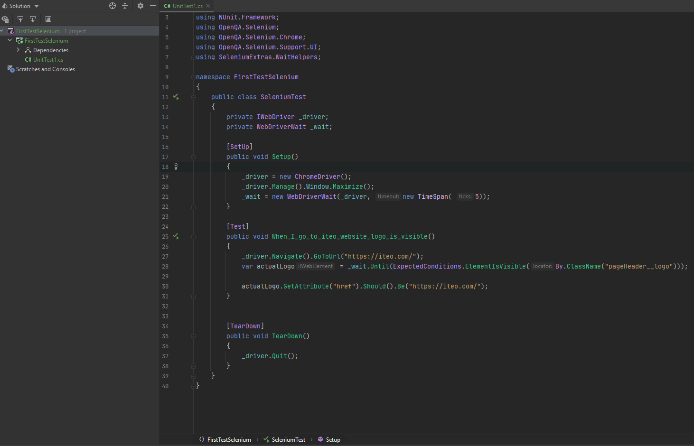Hide the Solution tool window
This screenshot has height=446, width=694.
152,6
